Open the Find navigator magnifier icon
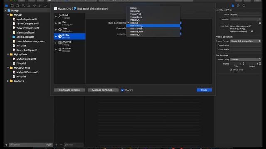The width and height of the screenshot is (266, 149). point(23,5)
